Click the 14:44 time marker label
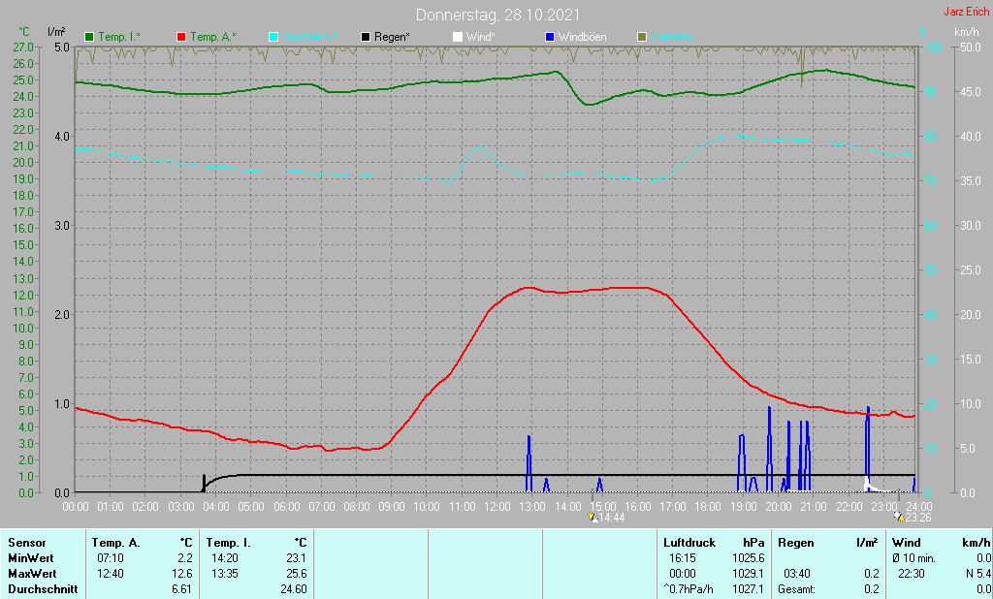 point(611,518)
